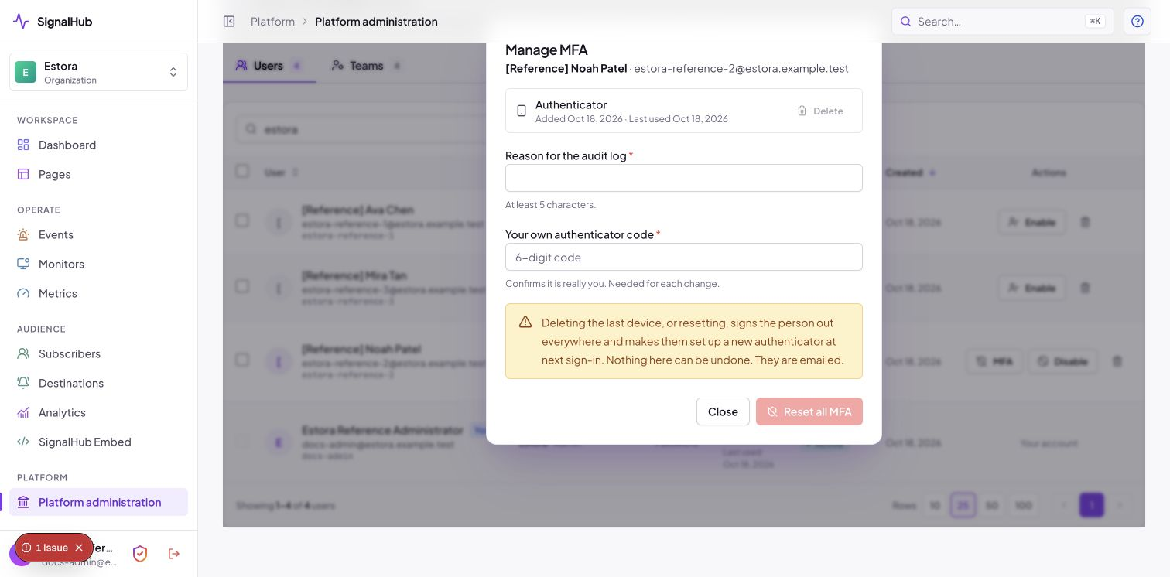Viewport: 1170px width, 577px height.
Task: Switch to the Teams tab
Action: click(x=367, y=66)
